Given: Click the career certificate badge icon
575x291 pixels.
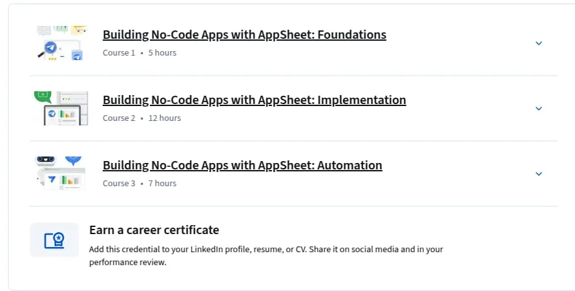Looking at the screenshot, I should (x=54, y=240).
